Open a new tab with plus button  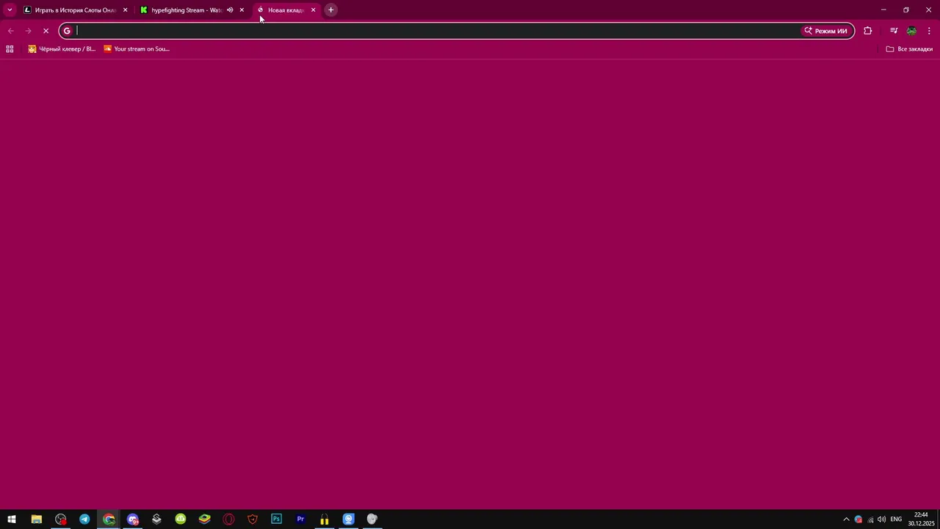pos(330,10)
